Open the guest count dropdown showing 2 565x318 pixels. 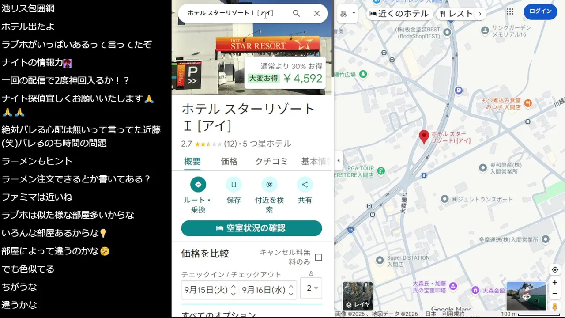pyautogui.click(x=311, y=288)
